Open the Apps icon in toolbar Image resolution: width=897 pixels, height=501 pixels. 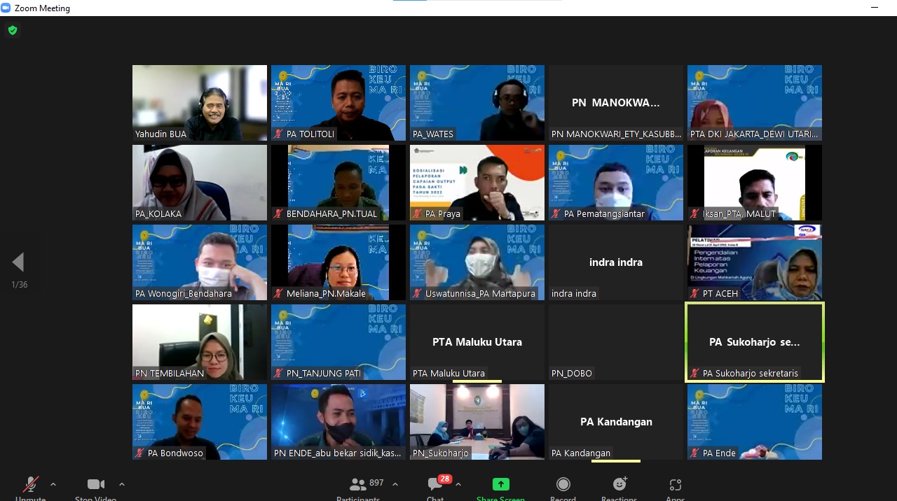coord(675,485)
